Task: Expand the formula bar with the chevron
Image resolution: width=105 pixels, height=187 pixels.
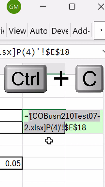Action: 103,52
